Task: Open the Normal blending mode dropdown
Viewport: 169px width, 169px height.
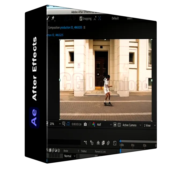Action: click(70, 156)
